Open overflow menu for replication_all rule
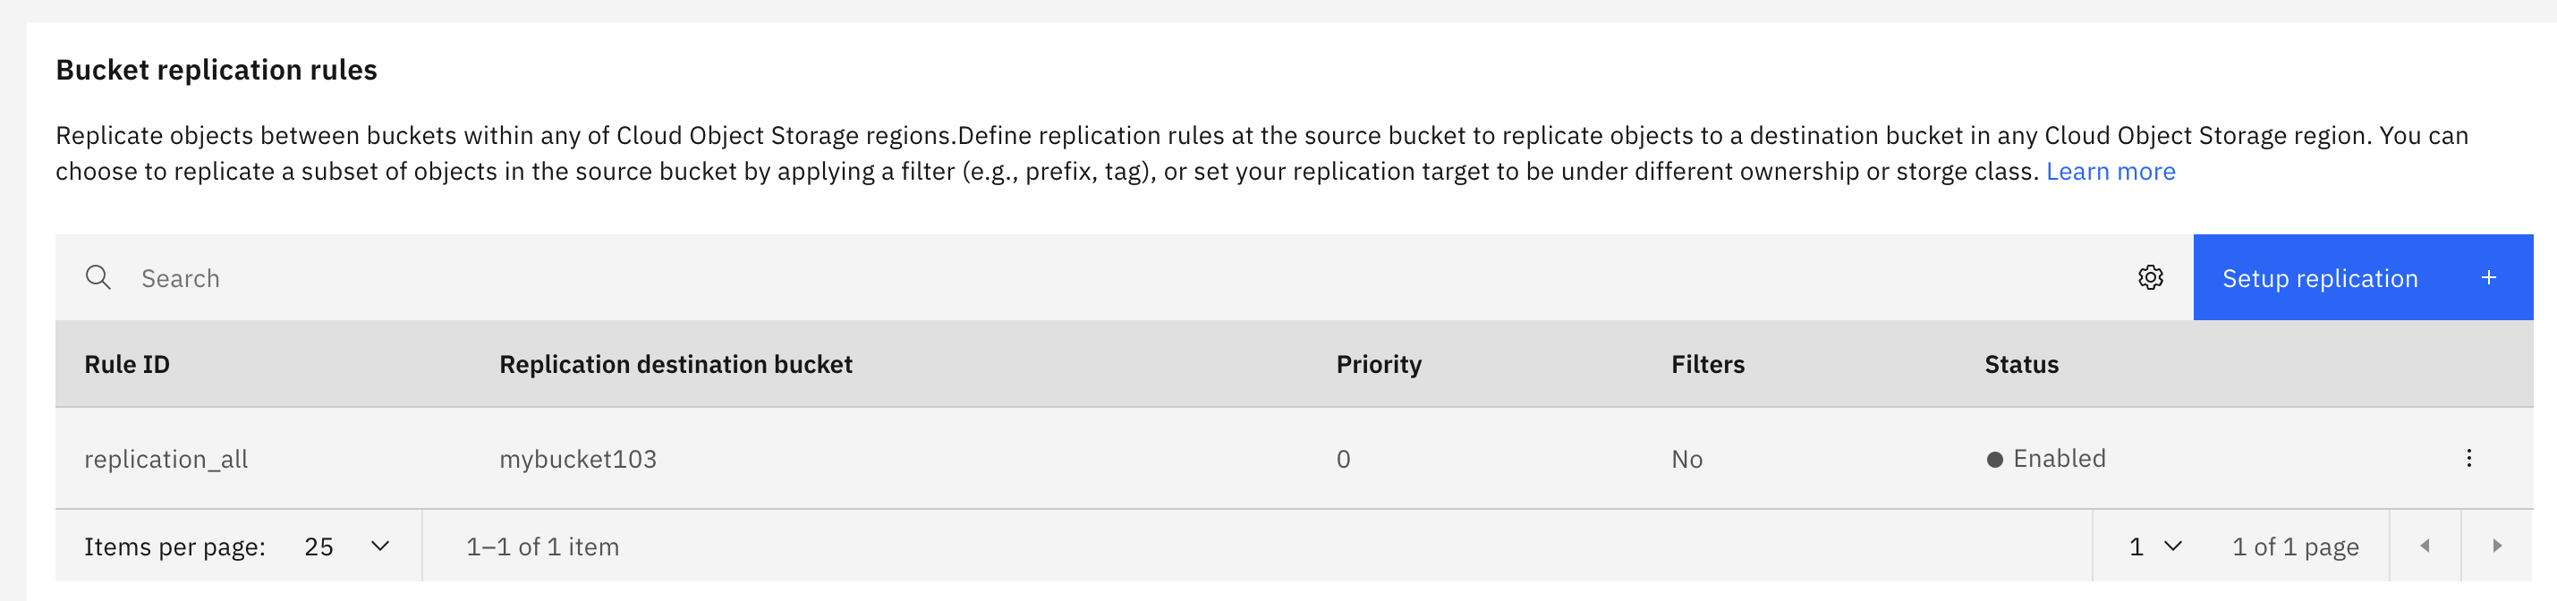Screen dimensions: 2557x601 pyautogui.click(x=2468, y=458)
